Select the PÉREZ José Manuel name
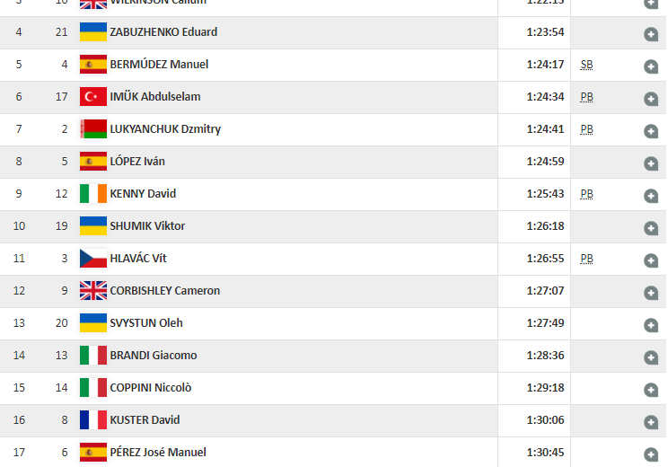 [157, 453]
